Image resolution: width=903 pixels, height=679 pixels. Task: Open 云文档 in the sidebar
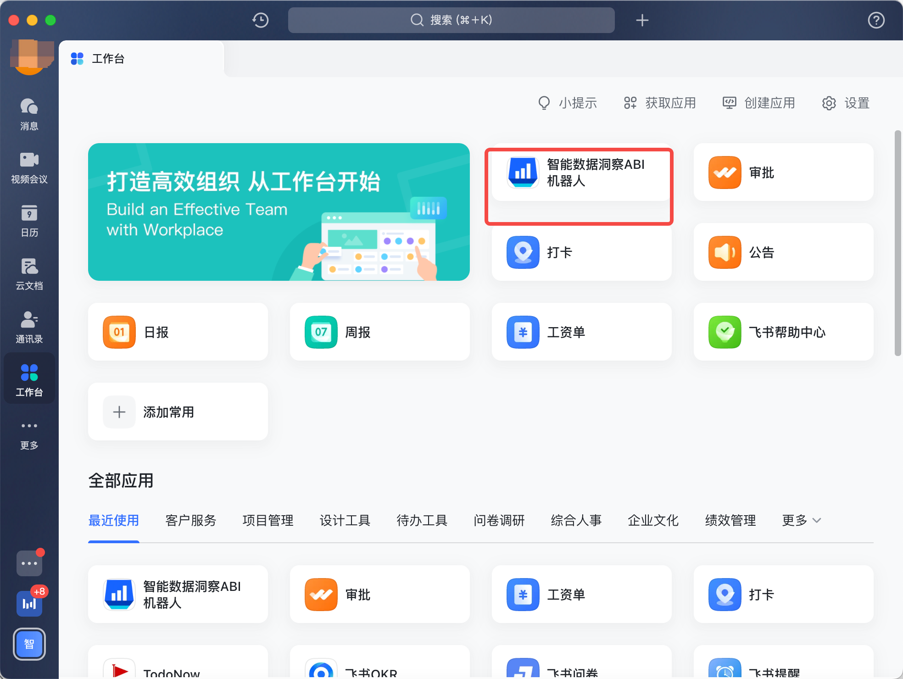click(29, 274)
